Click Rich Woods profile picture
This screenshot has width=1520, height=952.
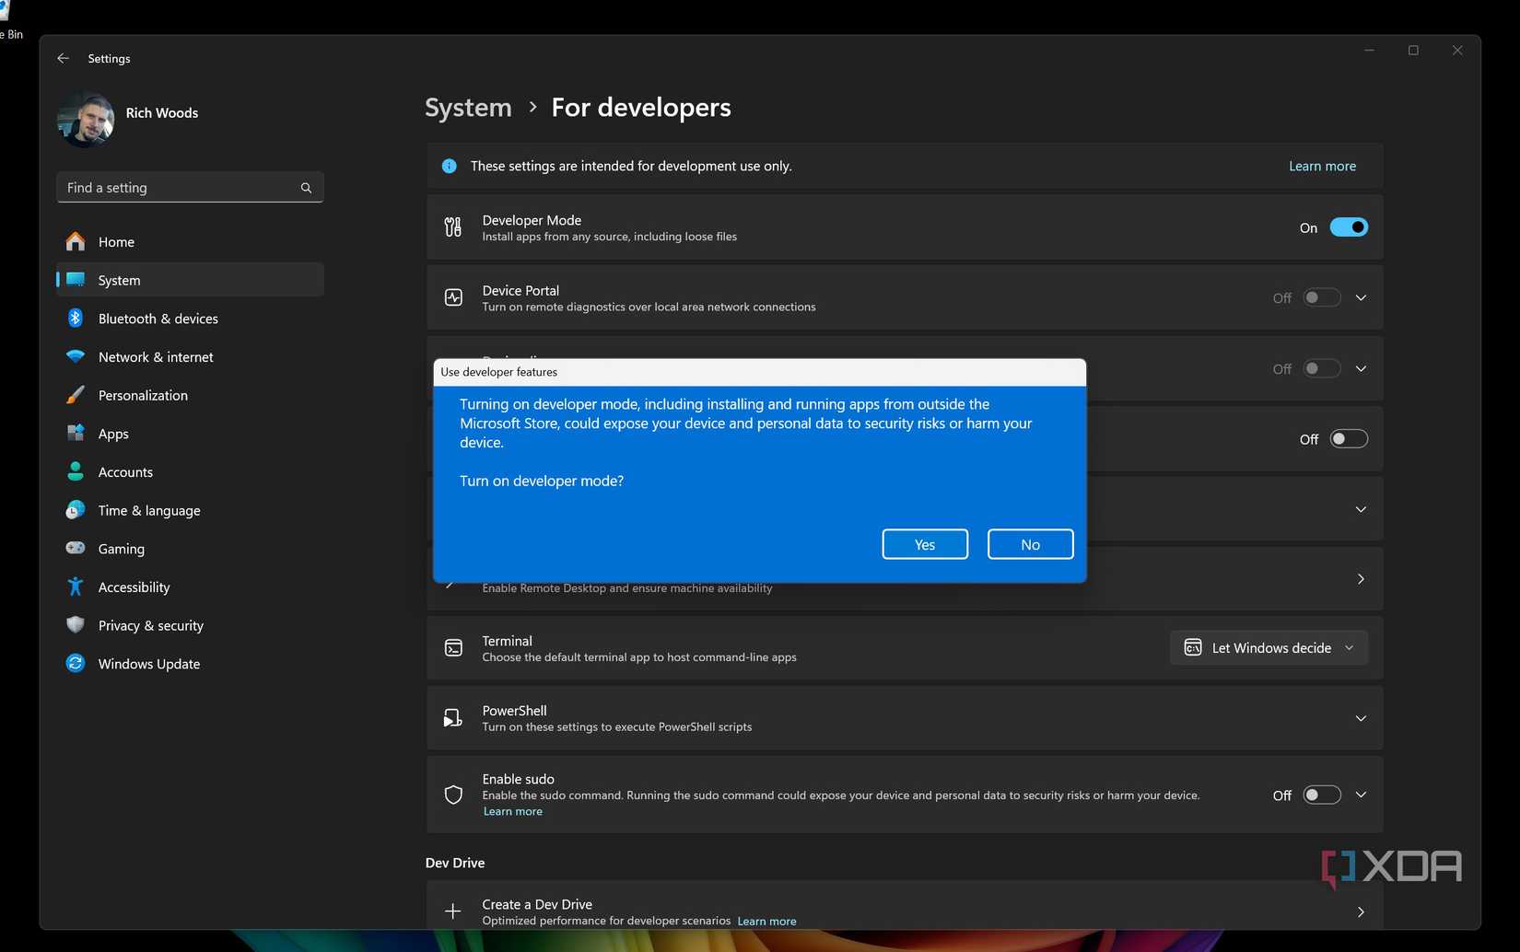(x=84, y=118)
